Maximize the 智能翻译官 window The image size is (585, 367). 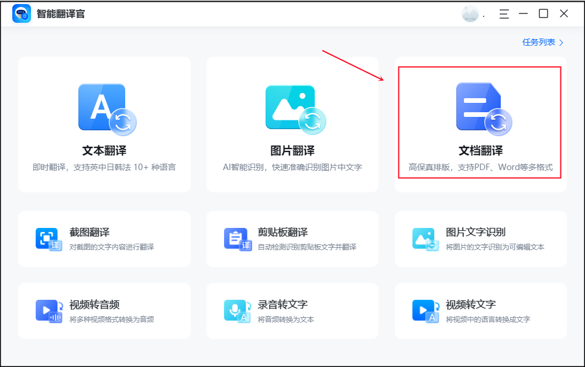[543, 14]
